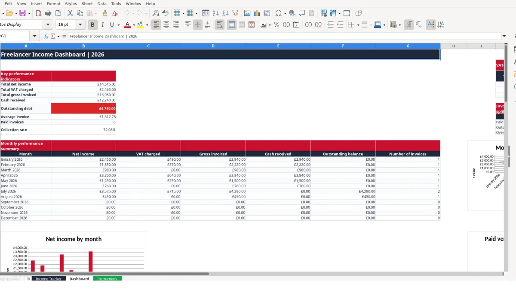Click the horizontal scrollbar thumb

[104, 273]
